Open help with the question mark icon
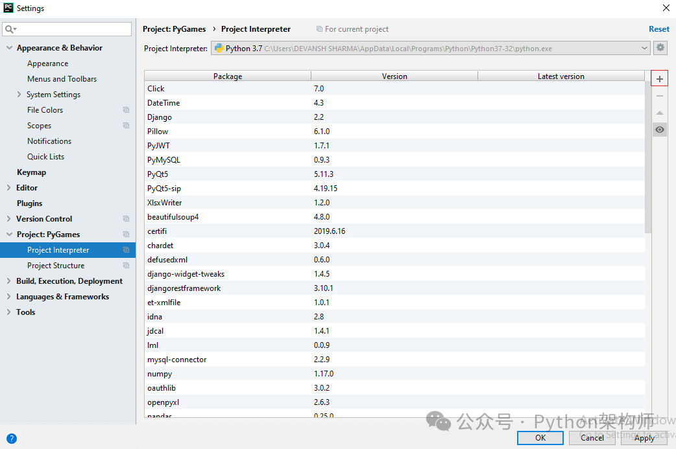The image size is (676, 449). 12,438
